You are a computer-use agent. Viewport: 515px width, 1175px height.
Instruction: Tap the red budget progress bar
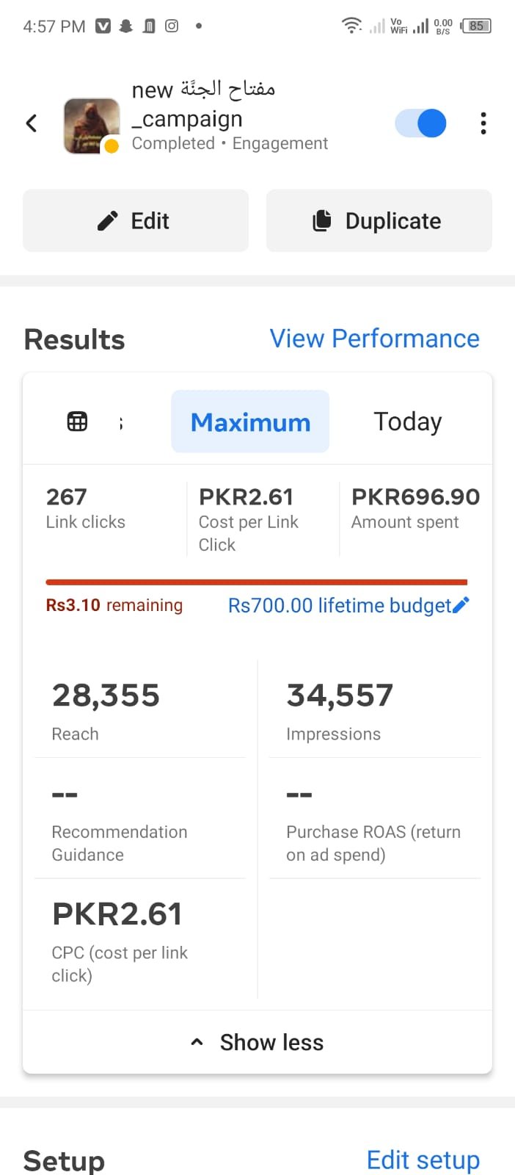[256, 582]
